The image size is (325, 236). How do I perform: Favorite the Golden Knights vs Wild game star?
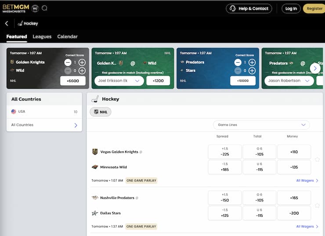coord(317,159)
